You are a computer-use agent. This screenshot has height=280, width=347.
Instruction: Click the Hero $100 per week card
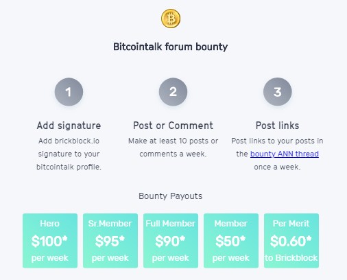[50, 241]
